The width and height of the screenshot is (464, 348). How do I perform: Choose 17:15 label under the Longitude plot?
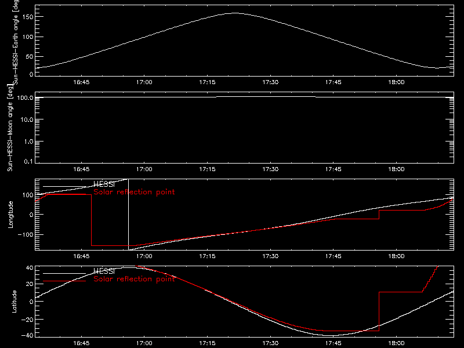(x=208, y=256)
